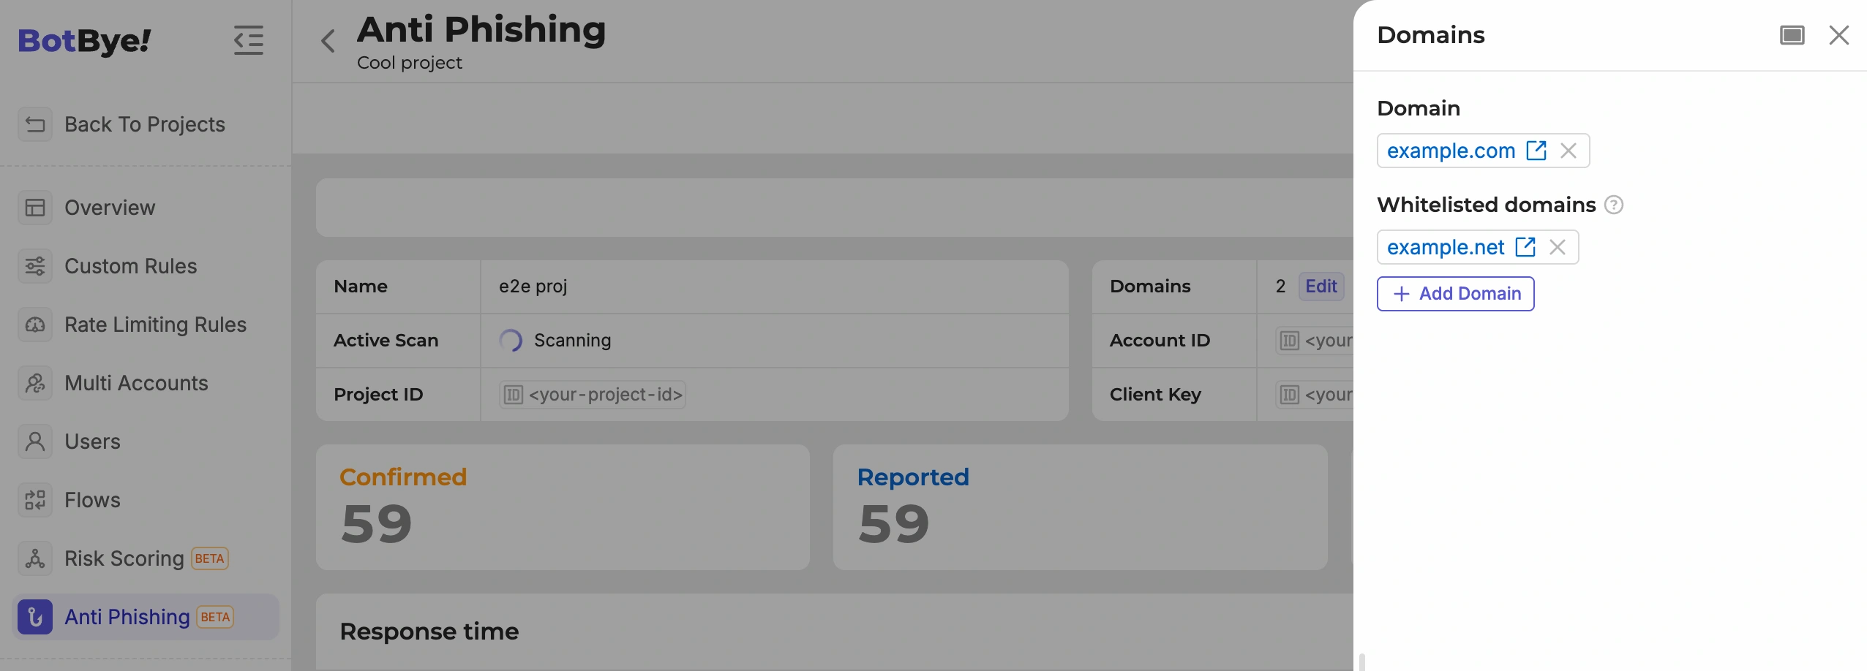Click the BETA badge next to Anti Phishing

point(215,617)
